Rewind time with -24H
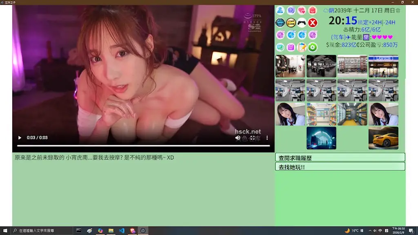The image size is (418, 235). (x=389, y=22)
